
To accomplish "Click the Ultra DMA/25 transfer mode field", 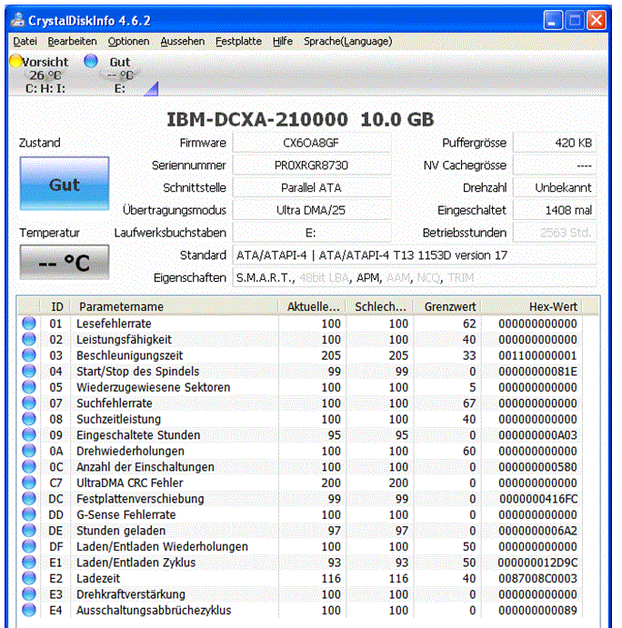I will [311, 210].
